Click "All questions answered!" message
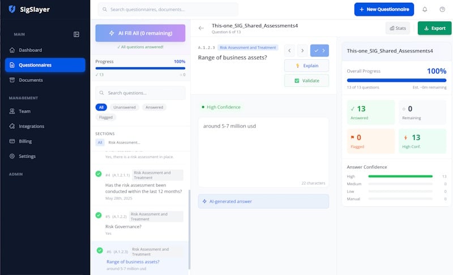The width and height of the screenshot is (453, 275). coord(140,47)
